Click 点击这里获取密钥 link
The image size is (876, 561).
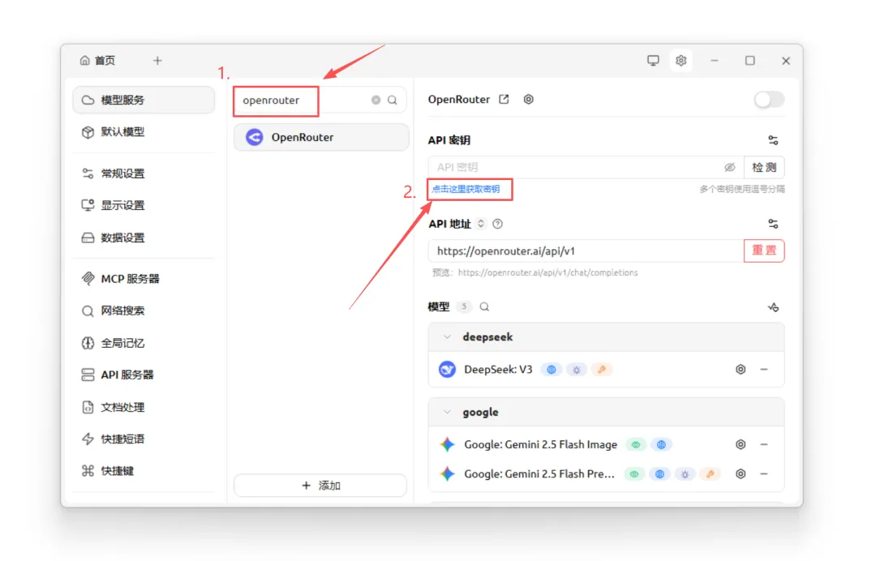466,189
